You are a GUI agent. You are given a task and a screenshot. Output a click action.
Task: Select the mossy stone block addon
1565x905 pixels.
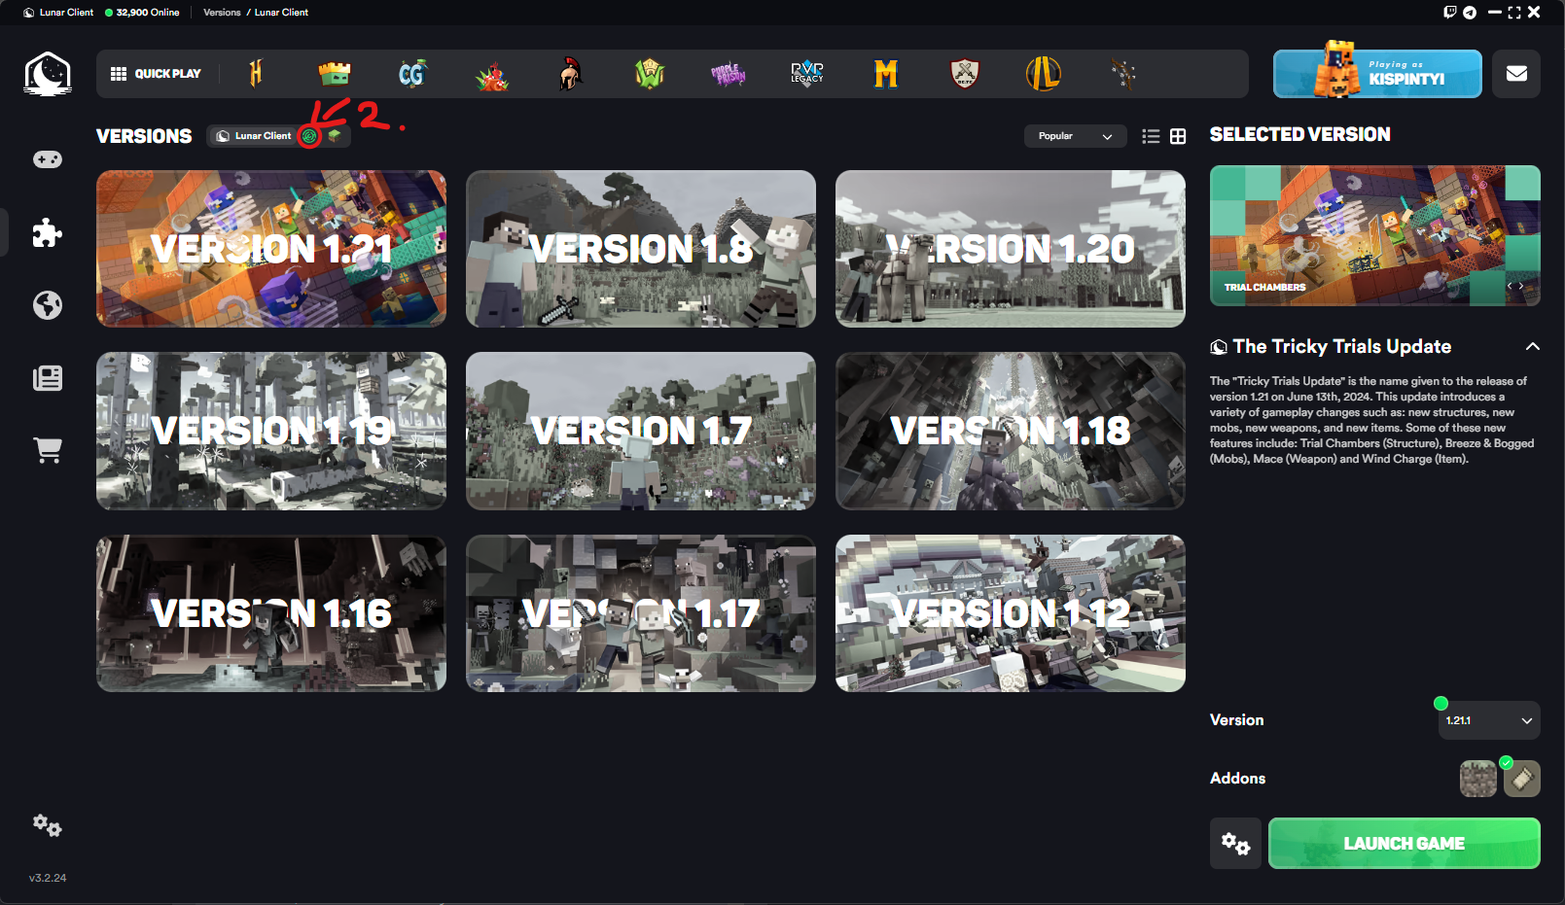[x=1478, y=779]
